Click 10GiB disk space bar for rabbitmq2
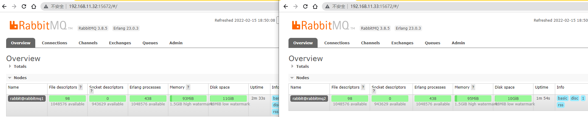 513,98
